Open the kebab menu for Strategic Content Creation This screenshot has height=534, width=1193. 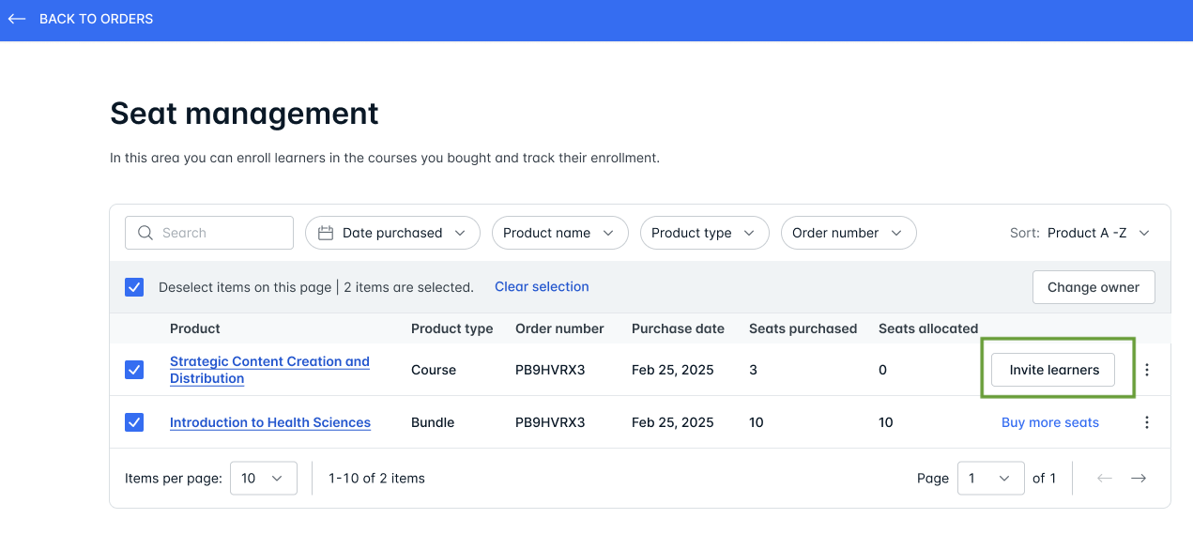[1146, 370]
